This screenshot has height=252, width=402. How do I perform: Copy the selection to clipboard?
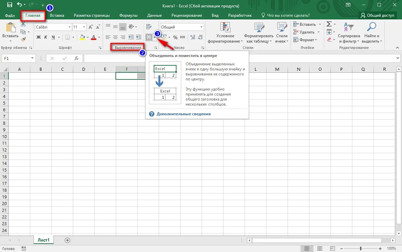tap(23, 32)
